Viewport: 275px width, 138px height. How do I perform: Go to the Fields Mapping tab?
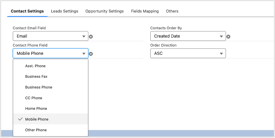click(145, 11)
